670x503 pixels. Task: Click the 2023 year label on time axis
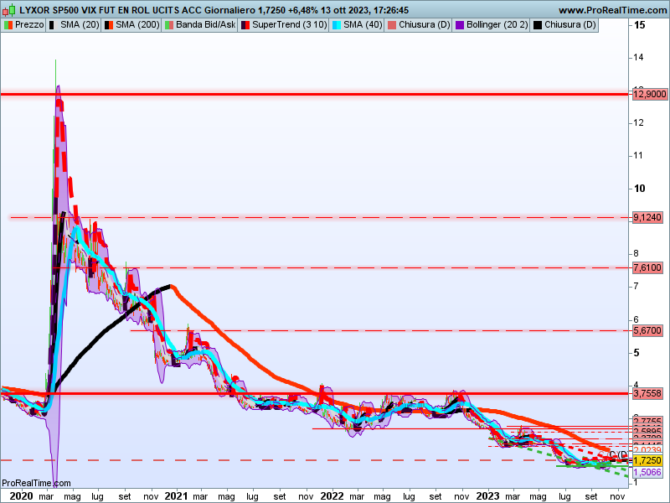487,495
